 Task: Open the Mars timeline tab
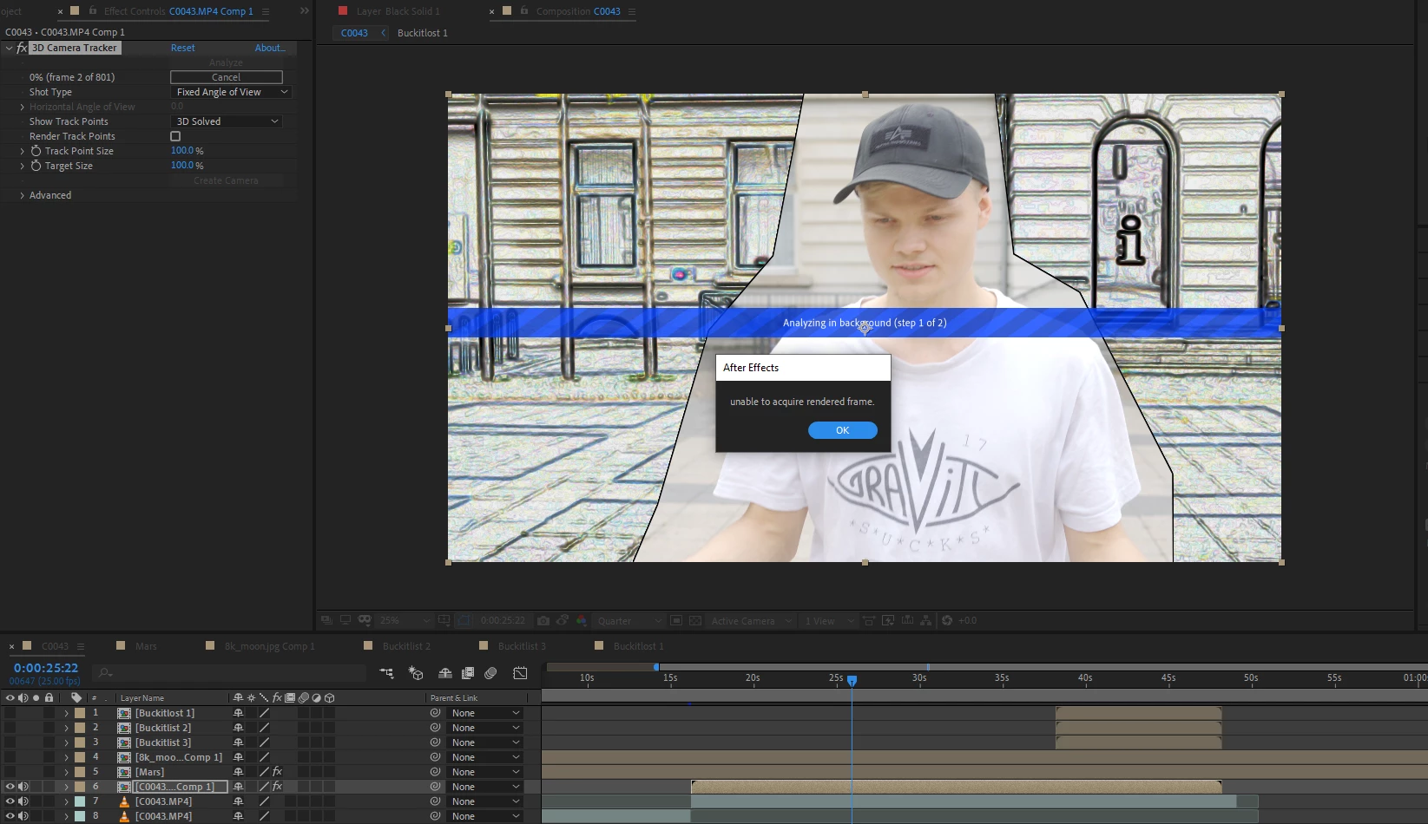[146, 646]
